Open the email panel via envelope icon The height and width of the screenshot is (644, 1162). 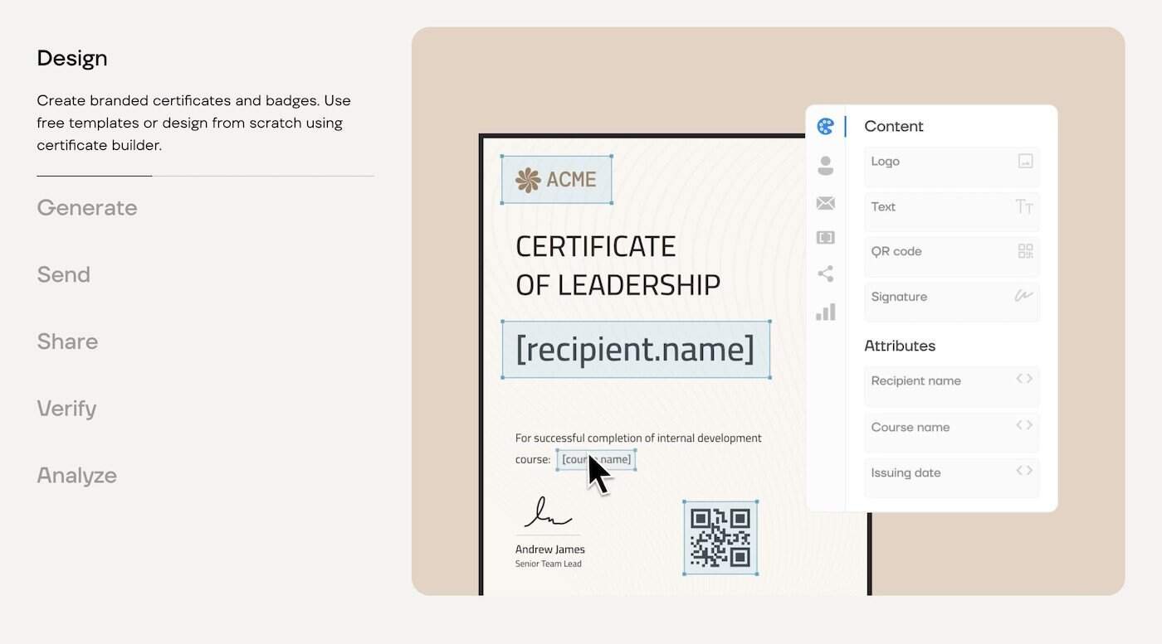pyautogui.click(x=825, y=203)
